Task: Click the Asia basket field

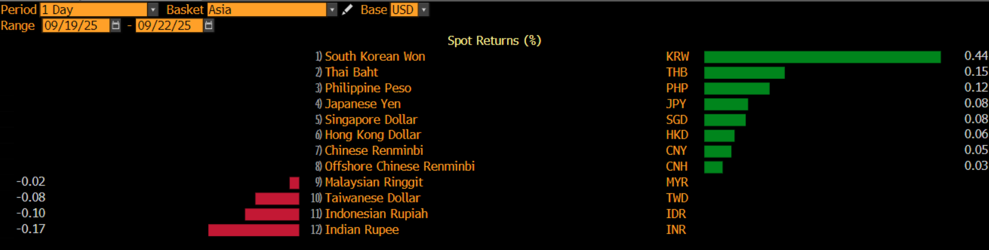Action: (x=266, y=10)
